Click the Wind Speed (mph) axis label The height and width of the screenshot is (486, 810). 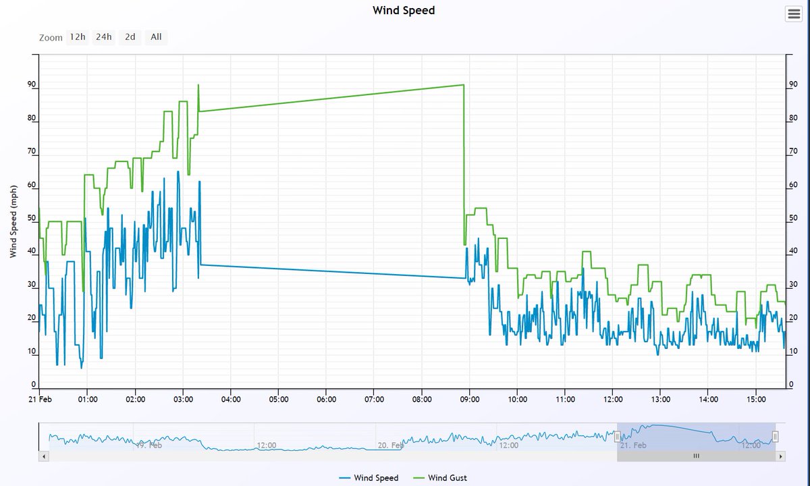pos(13,221)
